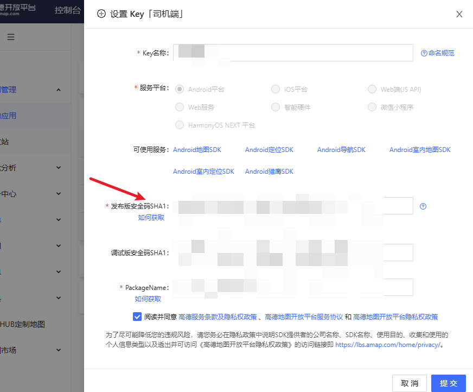Open the Android地图SDK link
The height and width of the screenshot is (392, 473).
tap(197, 150)
